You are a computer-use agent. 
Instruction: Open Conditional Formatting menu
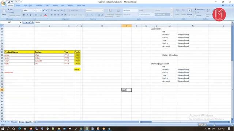[x=110, y=13]
